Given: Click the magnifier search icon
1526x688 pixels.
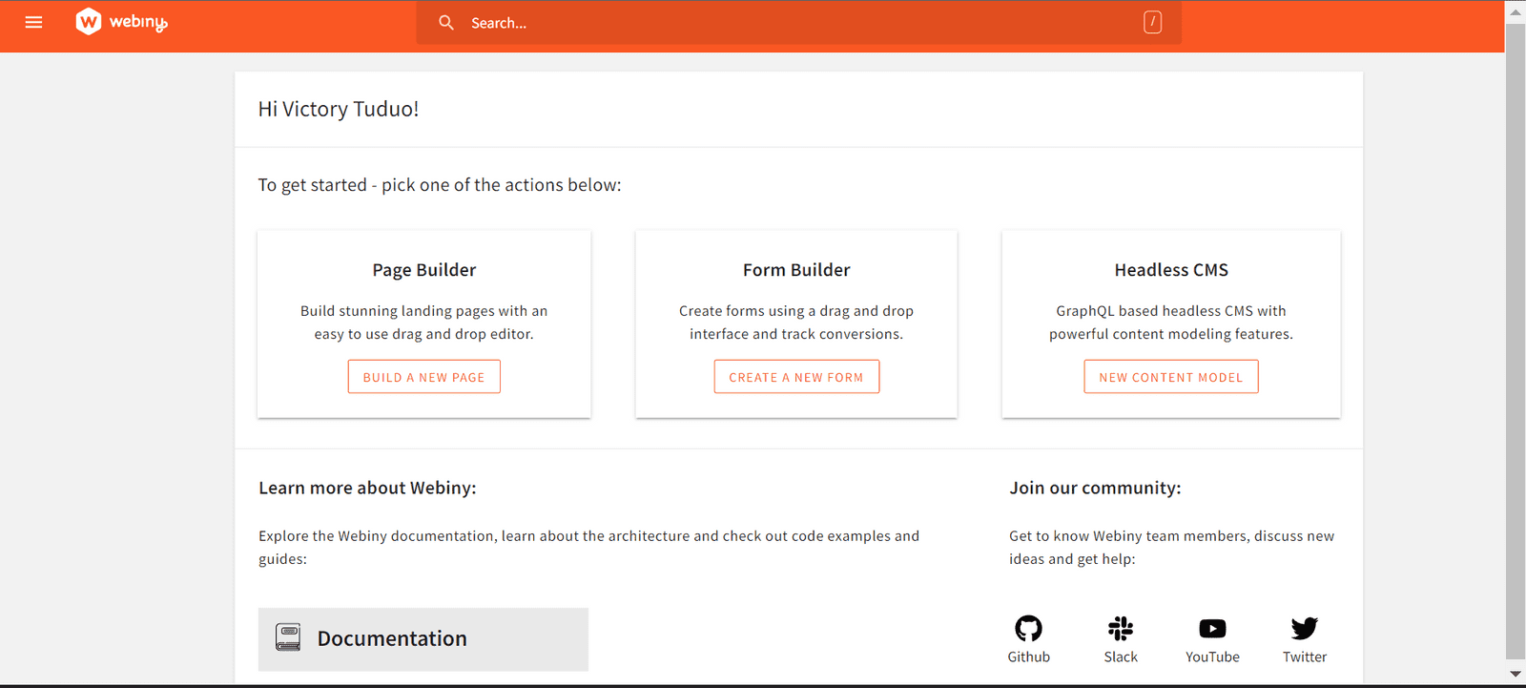Looking at the screenshot, I should tap(445, 22).
